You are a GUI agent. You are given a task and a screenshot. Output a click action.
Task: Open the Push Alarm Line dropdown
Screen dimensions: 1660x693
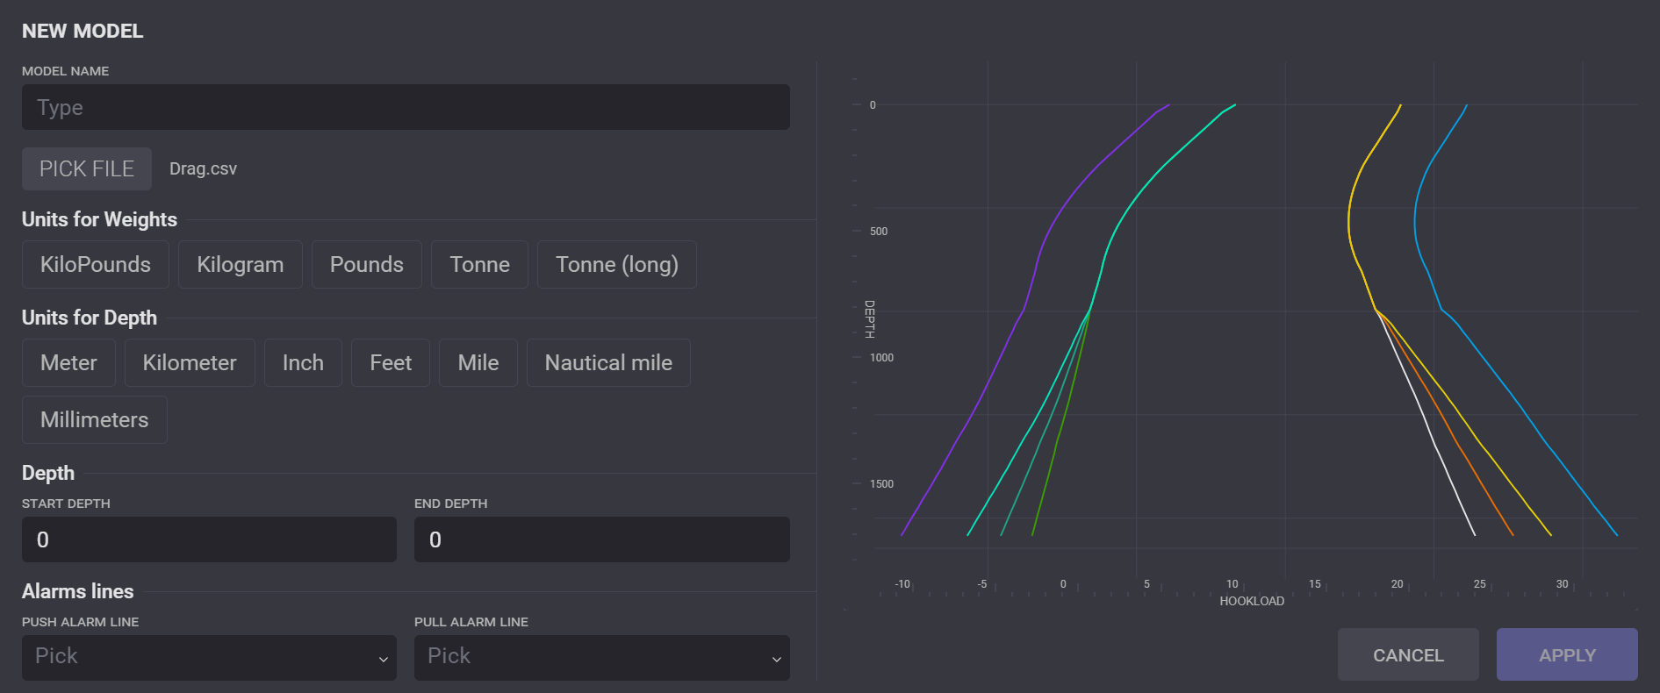[x=209, y=657]
